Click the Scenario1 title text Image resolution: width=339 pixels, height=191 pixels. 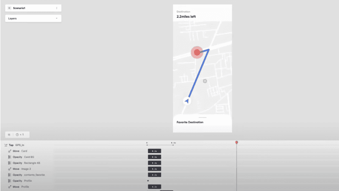[x=19, y=8]
